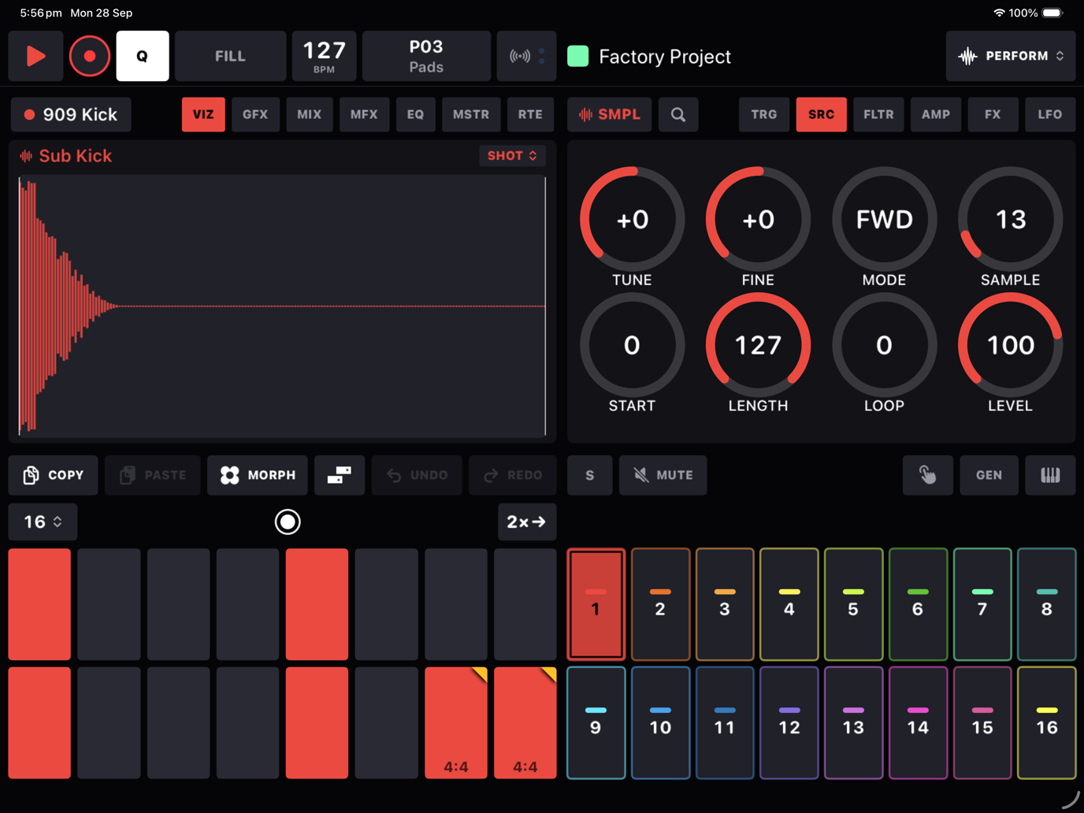Open the MORPH function
This screenshot has height=813, width=1084.
coord(258,475)
